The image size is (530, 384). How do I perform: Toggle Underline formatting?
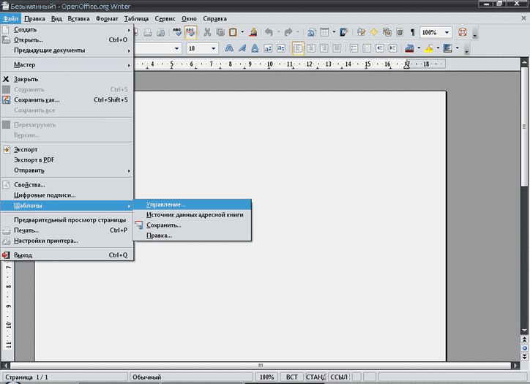[x=255, y=48]
